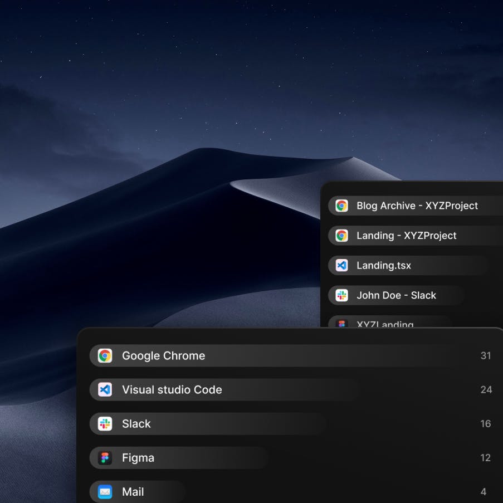This screenshot has width=503, height=503.
Task: Click the Google Chrome app icon
Action: [105, 356]
